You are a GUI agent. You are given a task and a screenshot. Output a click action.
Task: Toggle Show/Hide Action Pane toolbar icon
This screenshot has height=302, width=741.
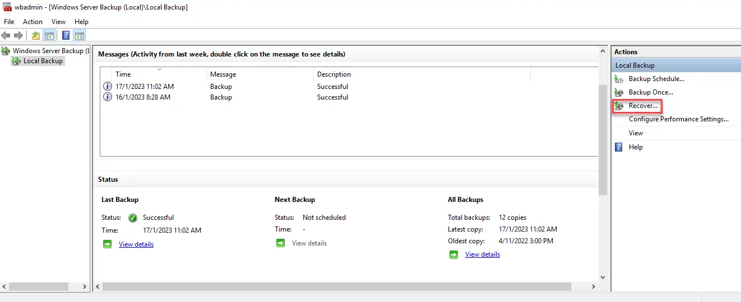pos(80,36)
